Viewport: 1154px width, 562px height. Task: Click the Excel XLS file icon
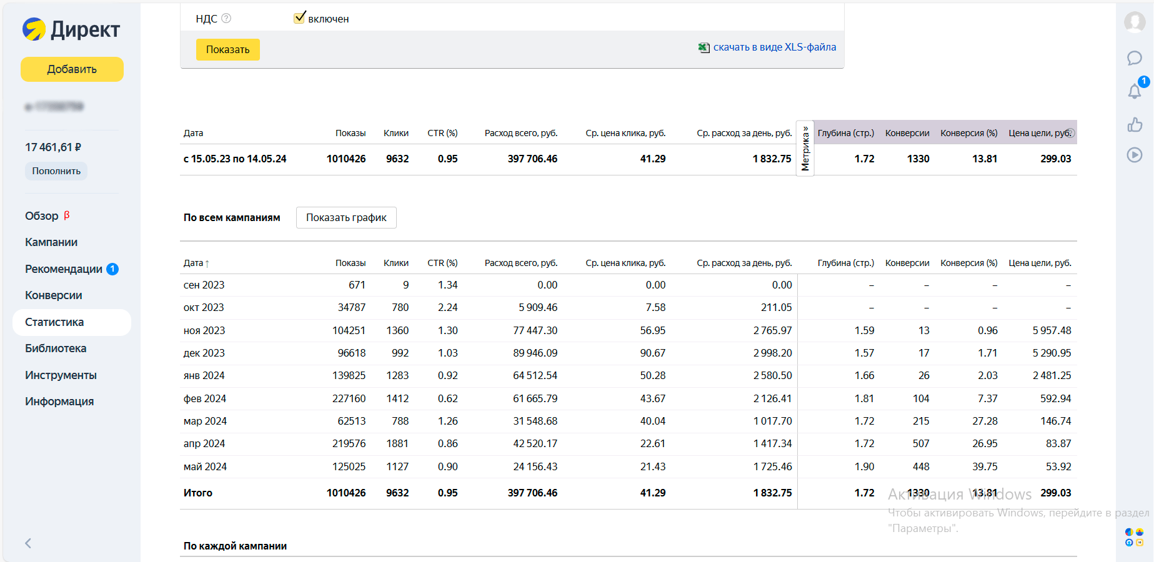pyautogui.click(x=704, y=47)
